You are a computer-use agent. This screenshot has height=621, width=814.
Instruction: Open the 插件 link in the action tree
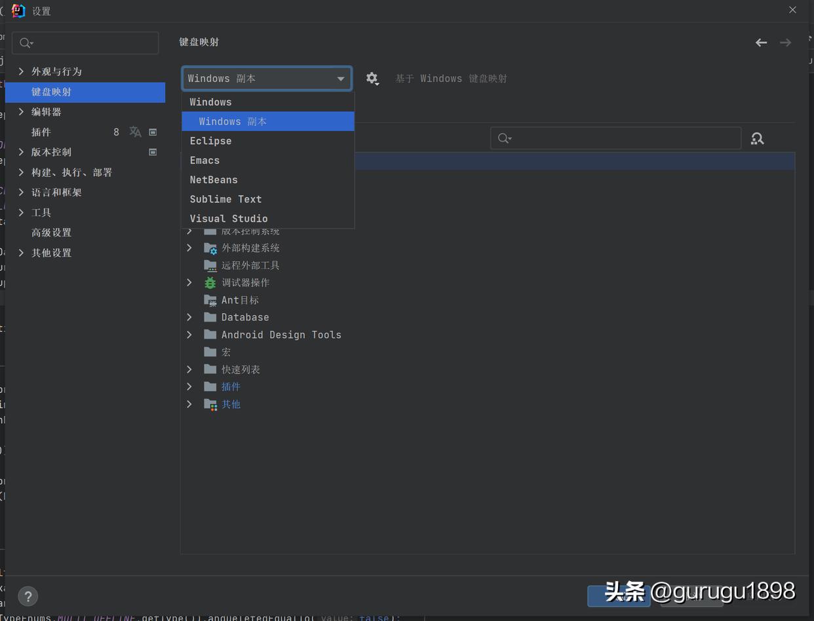231,386
